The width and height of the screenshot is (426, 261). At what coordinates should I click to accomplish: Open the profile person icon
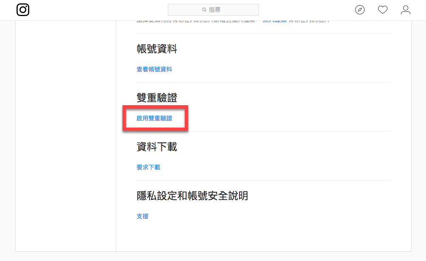click(x=405, y=10)
